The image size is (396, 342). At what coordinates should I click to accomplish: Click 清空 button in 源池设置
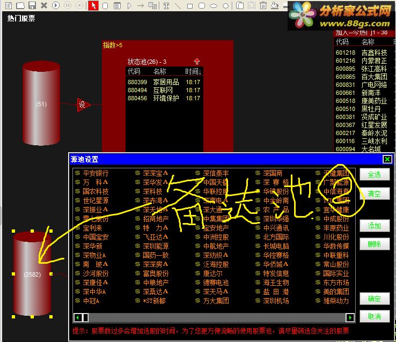coord(375,194)
